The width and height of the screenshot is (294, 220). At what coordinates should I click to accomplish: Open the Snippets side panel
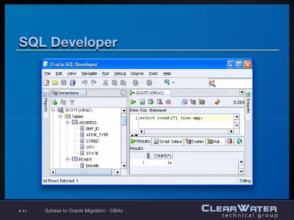click(x=248, y=105)
